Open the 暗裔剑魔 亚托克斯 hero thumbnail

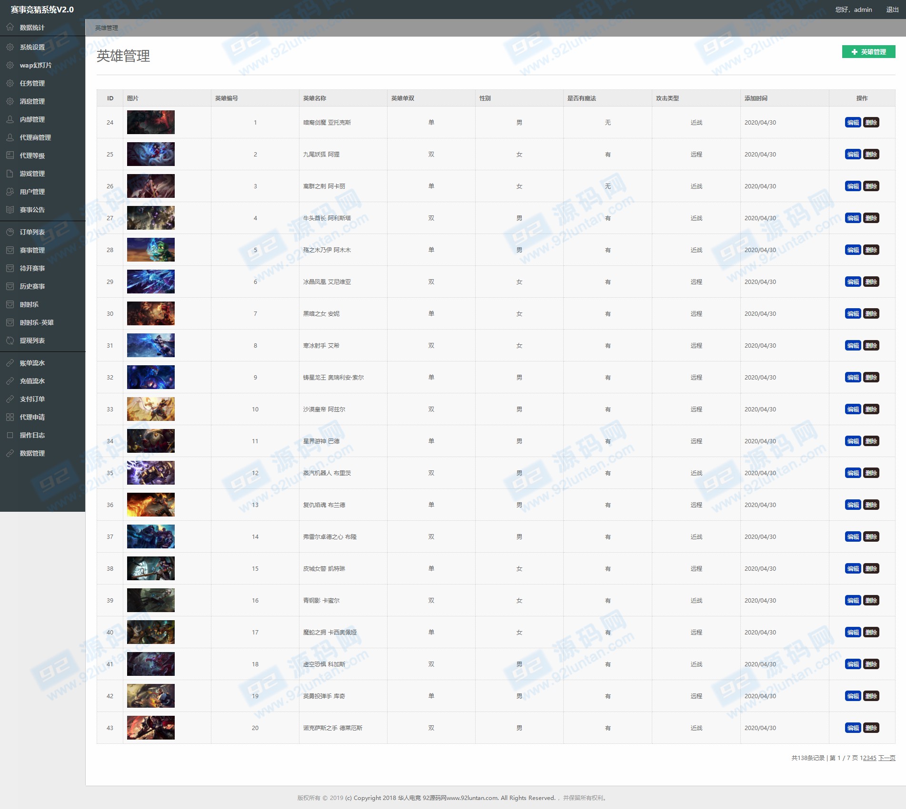151,122
